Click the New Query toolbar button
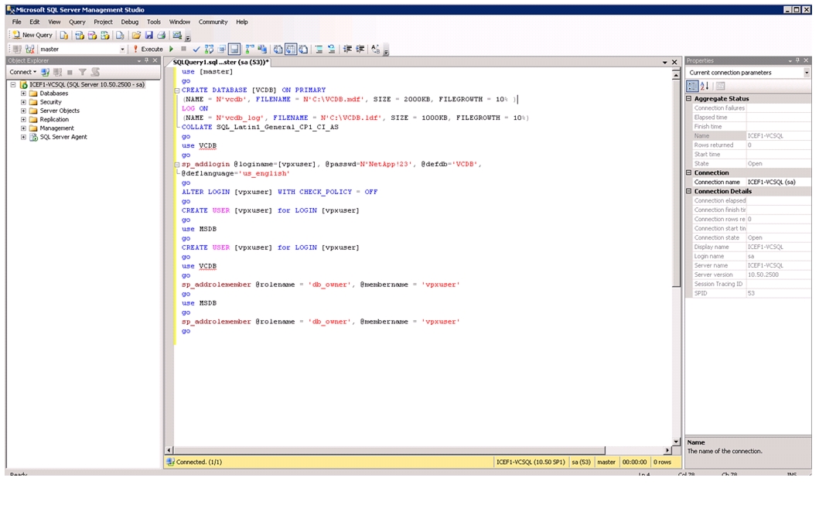The width and height of the screenshot is (819, 505). [x=32, y=35]
